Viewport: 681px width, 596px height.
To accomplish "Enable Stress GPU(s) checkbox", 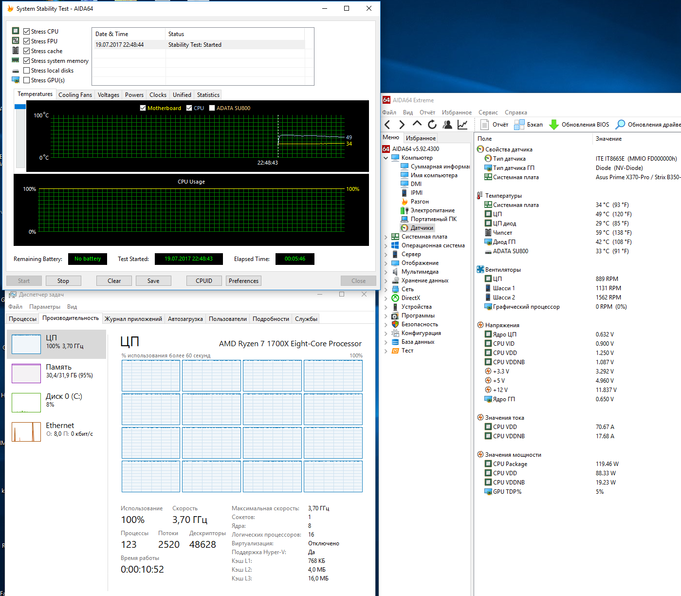I will point(27,80).
